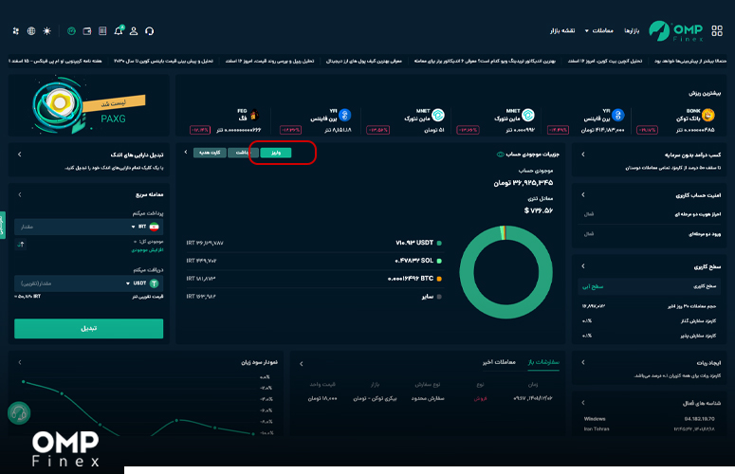Screen dimensions: 735x474
Task: Click the green swatch beside USDT balance
Action: [439, 243]
